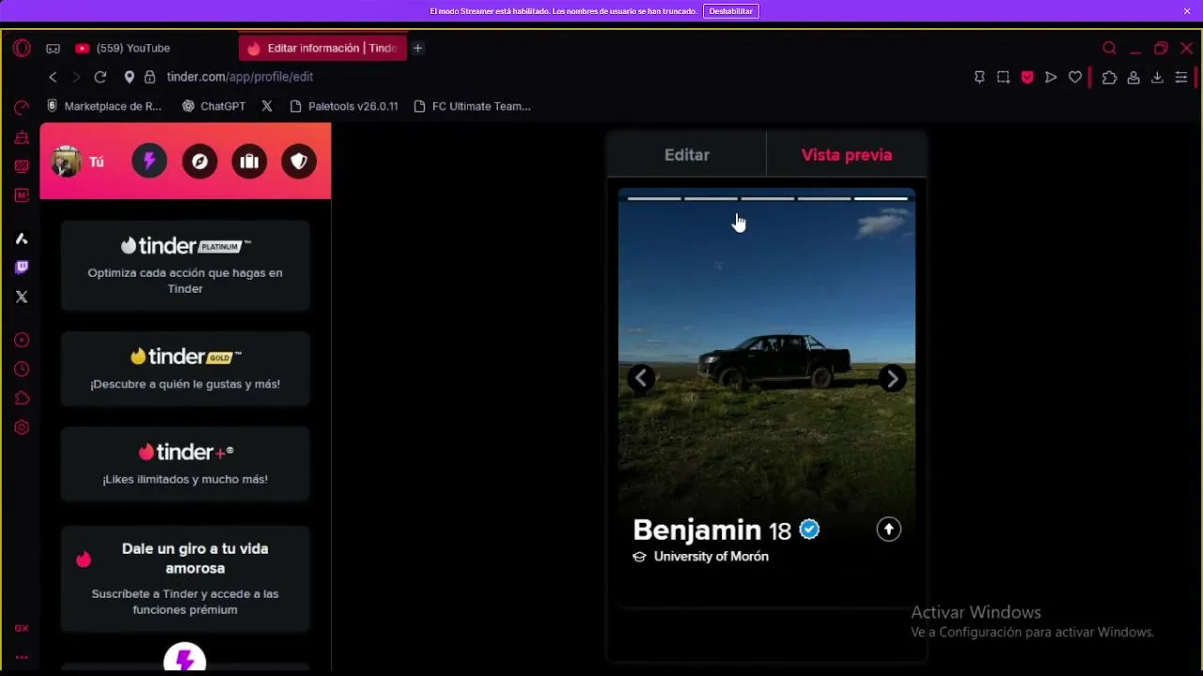Screen dimensions: 1203x676
Task: Click the pickup truck profile photo
Action: coord(767,361)
